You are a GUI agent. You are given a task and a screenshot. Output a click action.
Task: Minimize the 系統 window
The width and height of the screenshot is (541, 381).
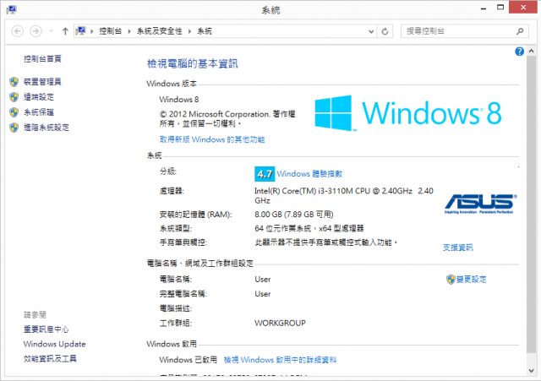pos(484,8)
